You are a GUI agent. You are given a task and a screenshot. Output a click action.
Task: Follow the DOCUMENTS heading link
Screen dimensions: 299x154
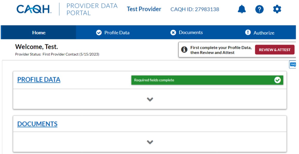pos(37,124)
